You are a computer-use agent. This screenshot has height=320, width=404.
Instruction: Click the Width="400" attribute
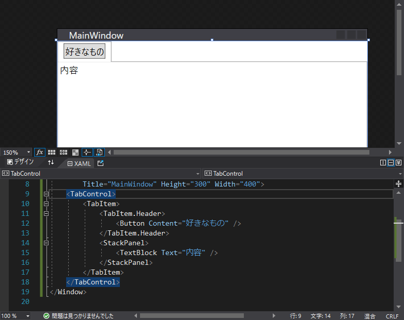click(x=237, y=184)
